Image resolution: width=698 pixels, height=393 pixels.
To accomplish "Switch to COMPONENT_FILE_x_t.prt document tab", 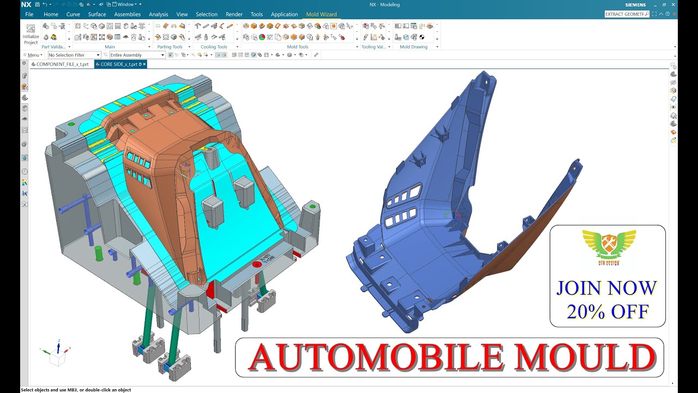I will coord(61,64).
